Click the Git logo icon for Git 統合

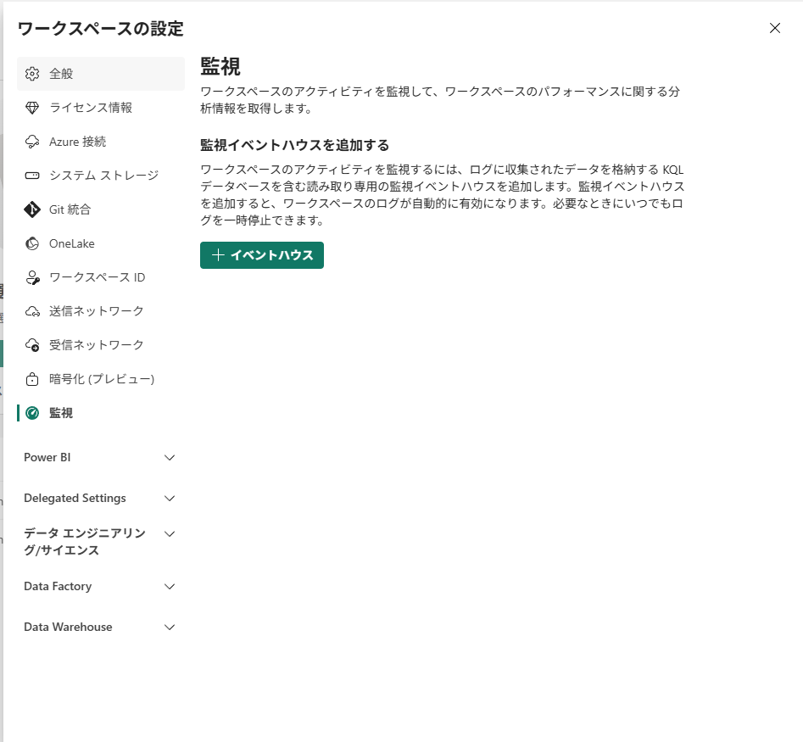[32, 209]
